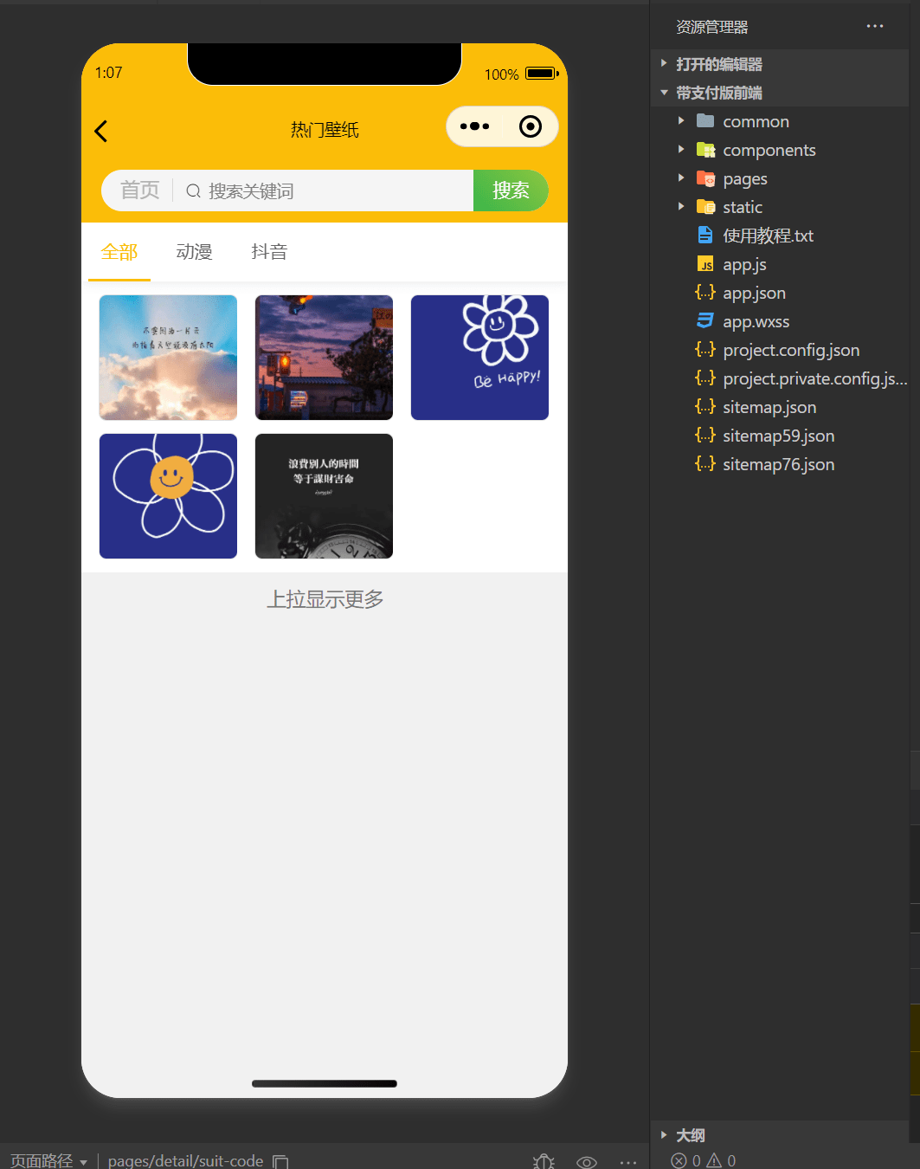
Task: Click the pages folder icon
Action: coord(705,178)
